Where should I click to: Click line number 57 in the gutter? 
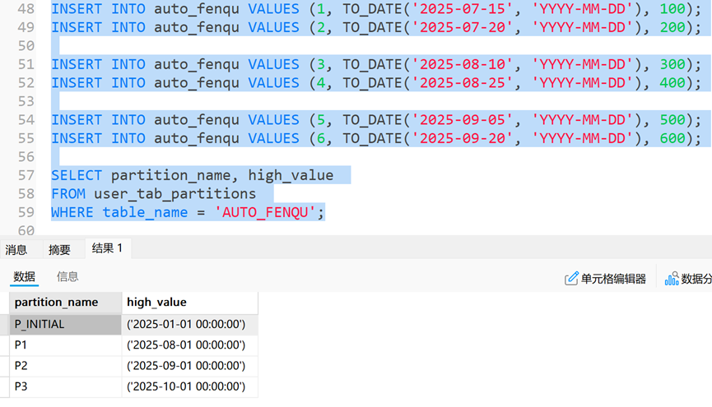point(26,175)
